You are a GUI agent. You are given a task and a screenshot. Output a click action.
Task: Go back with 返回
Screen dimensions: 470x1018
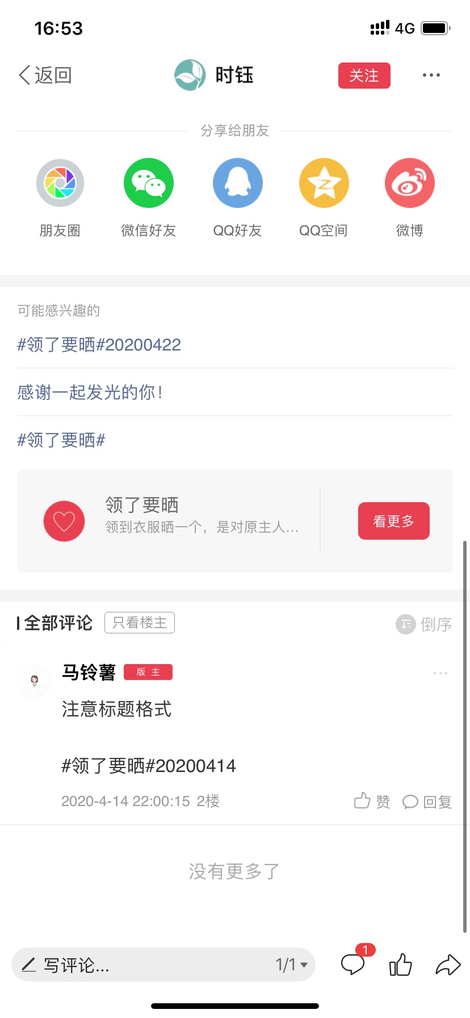pyautogui.click(x=45, y=75)
